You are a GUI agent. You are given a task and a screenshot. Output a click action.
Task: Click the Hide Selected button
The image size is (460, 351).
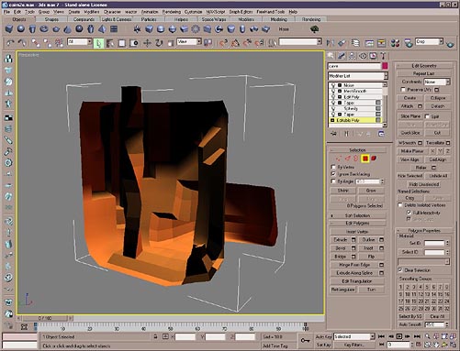point(410,176)
